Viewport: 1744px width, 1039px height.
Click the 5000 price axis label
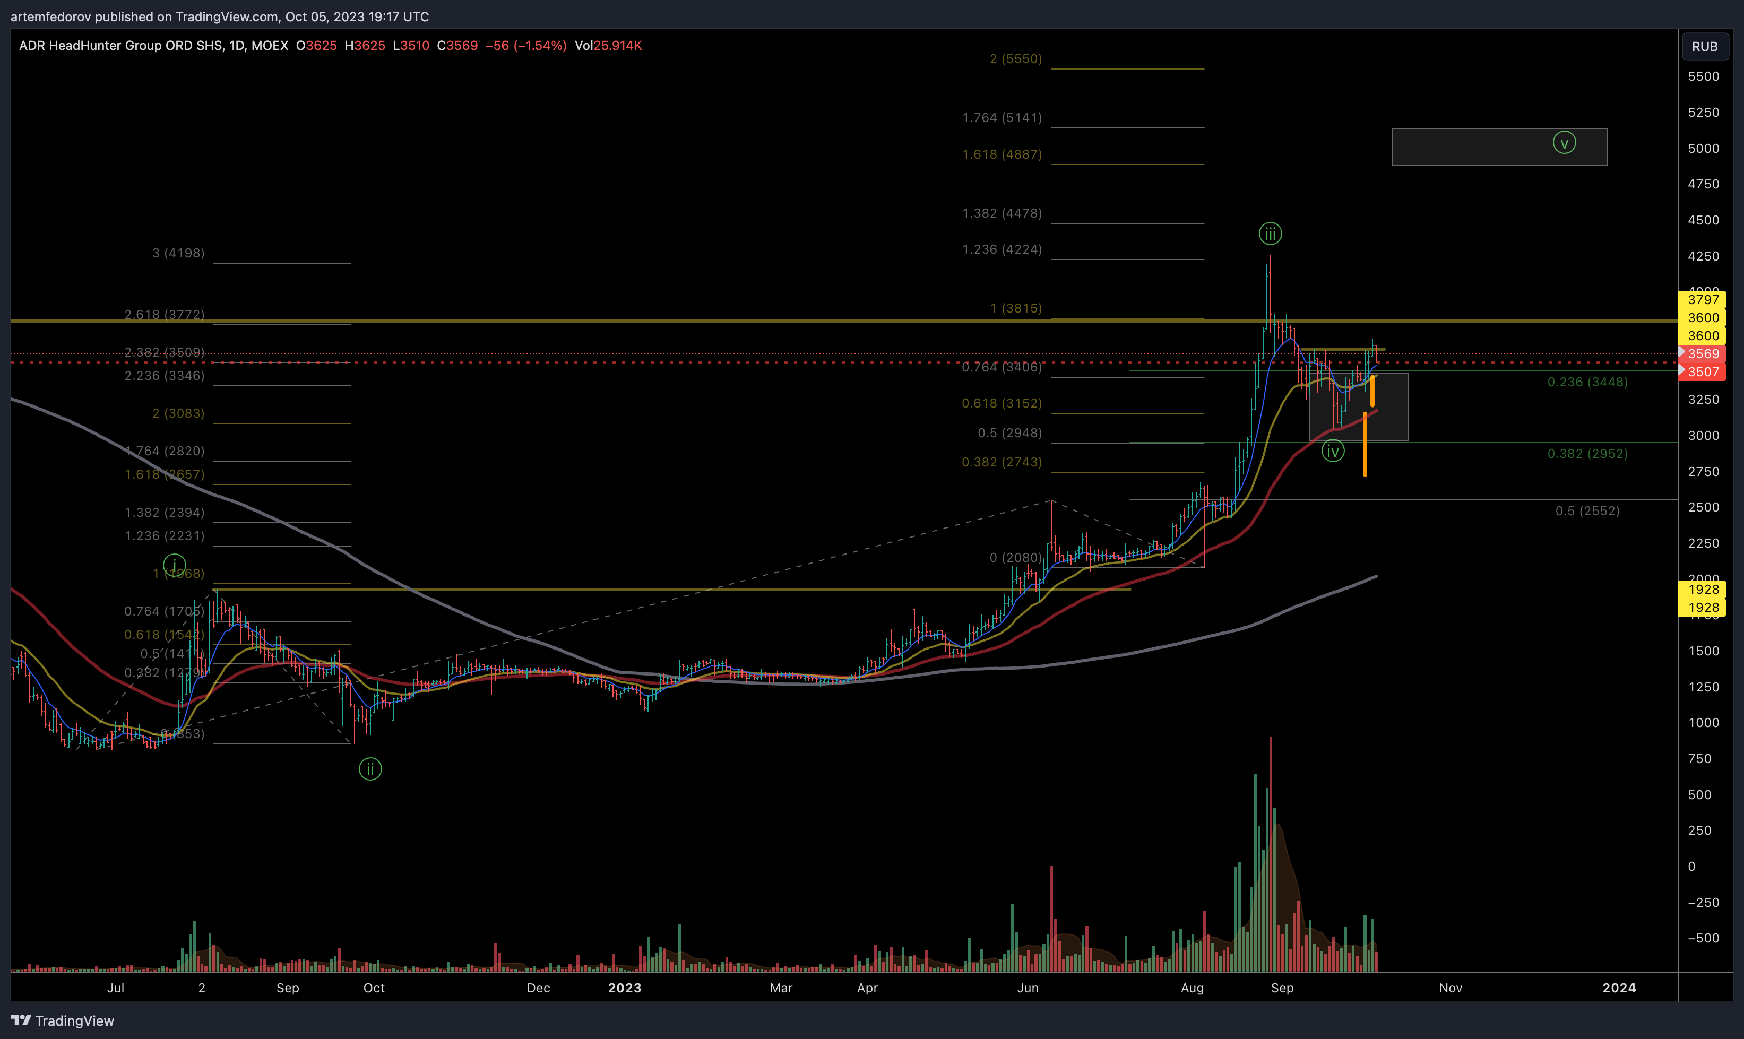click(x=1703, y=149)
